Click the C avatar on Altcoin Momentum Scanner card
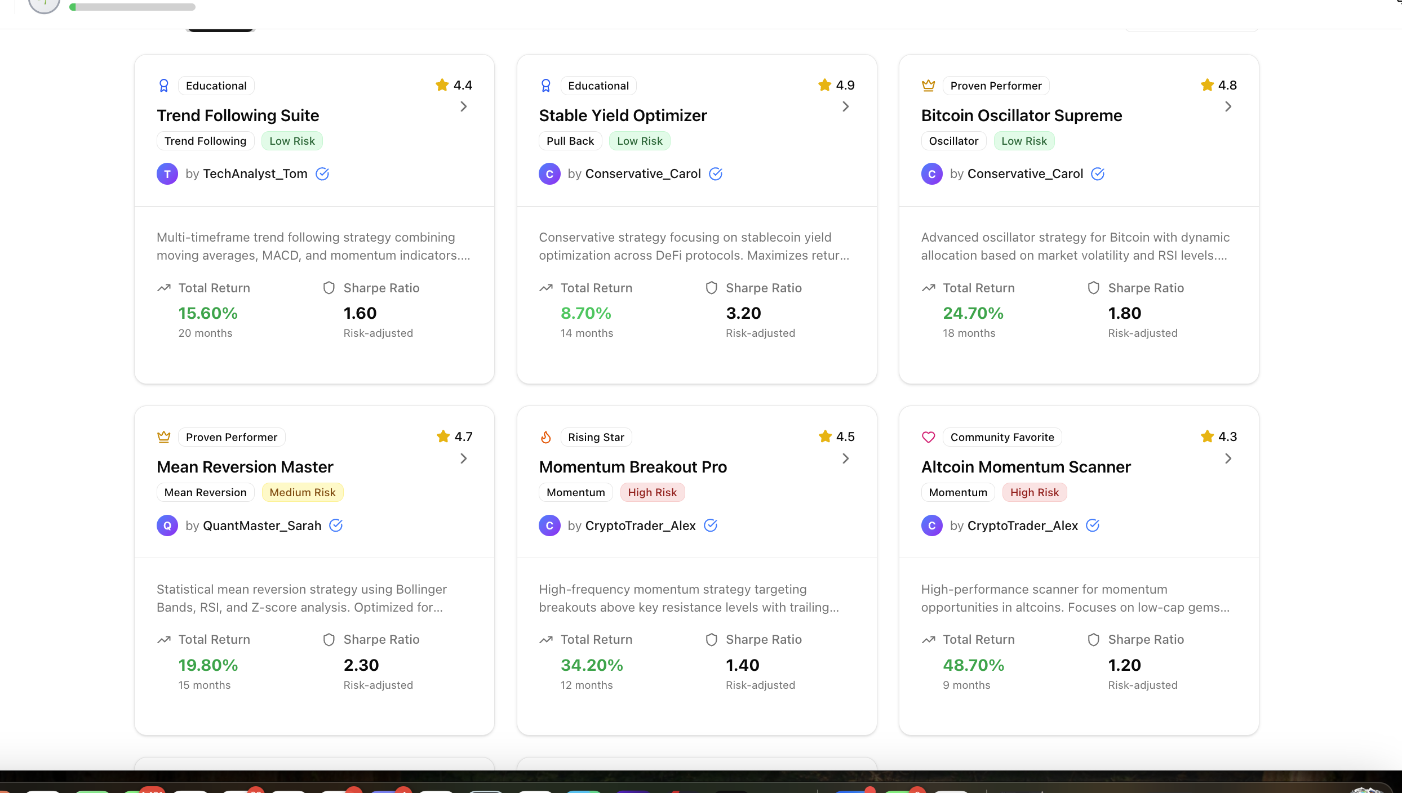 tap(931, 525)
